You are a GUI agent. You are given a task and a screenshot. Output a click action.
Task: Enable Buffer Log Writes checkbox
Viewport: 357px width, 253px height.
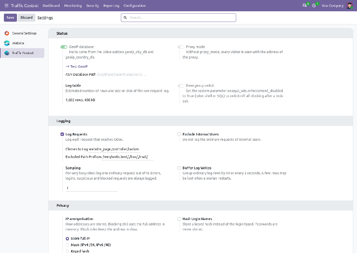coord(179,168)
